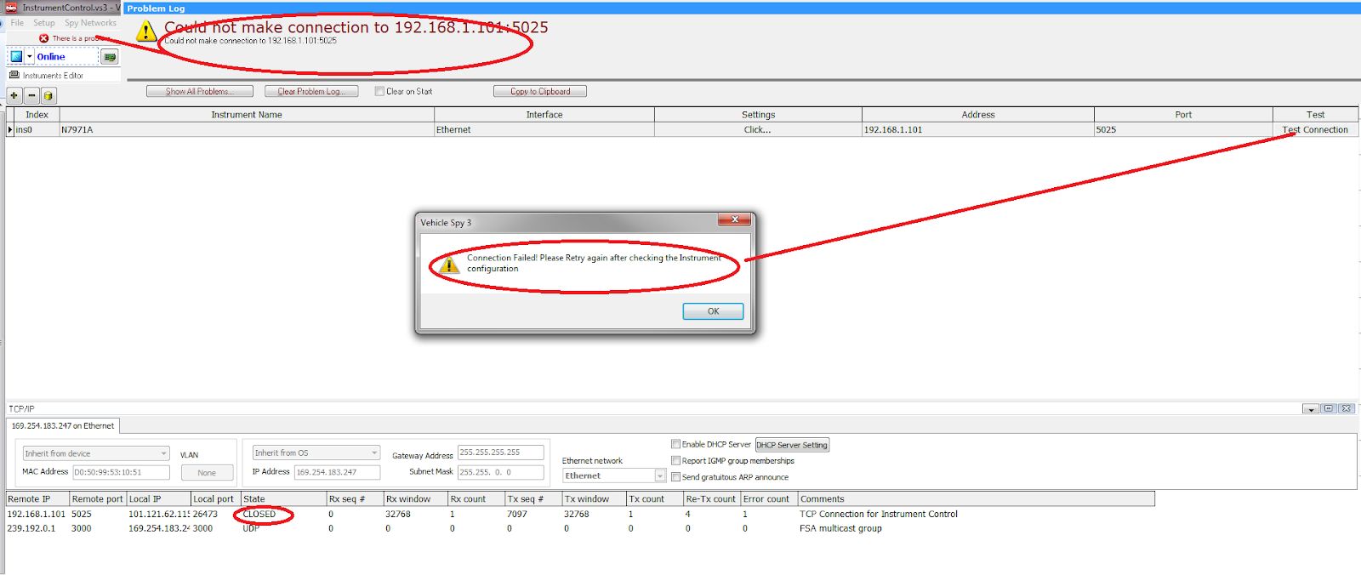Click the yellow database icon in Instruments toolbar
The image size is (1361, 575).
click(48, 96)
